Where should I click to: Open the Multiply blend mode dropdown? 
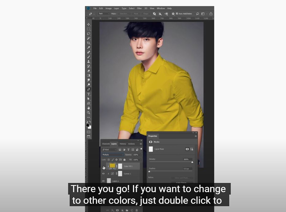112,155
